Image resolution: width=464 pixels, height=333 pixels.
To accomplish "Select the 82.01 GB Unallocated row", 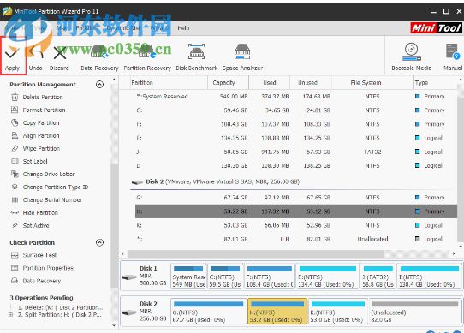I will coord(296,239).
